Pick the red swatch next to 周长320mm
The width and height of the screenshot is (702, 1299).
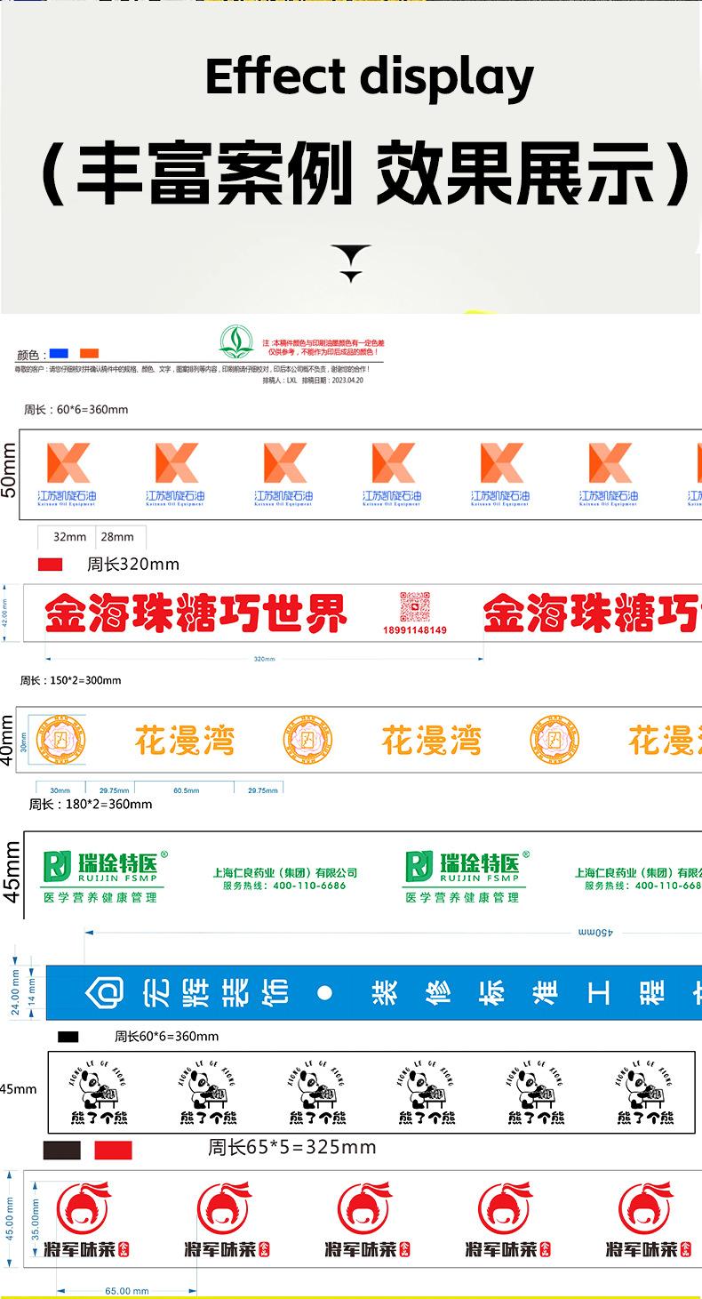[51, 564]
